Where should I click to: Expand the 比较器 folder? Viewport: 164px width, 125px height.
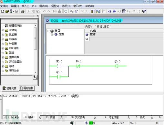point(3,35)
